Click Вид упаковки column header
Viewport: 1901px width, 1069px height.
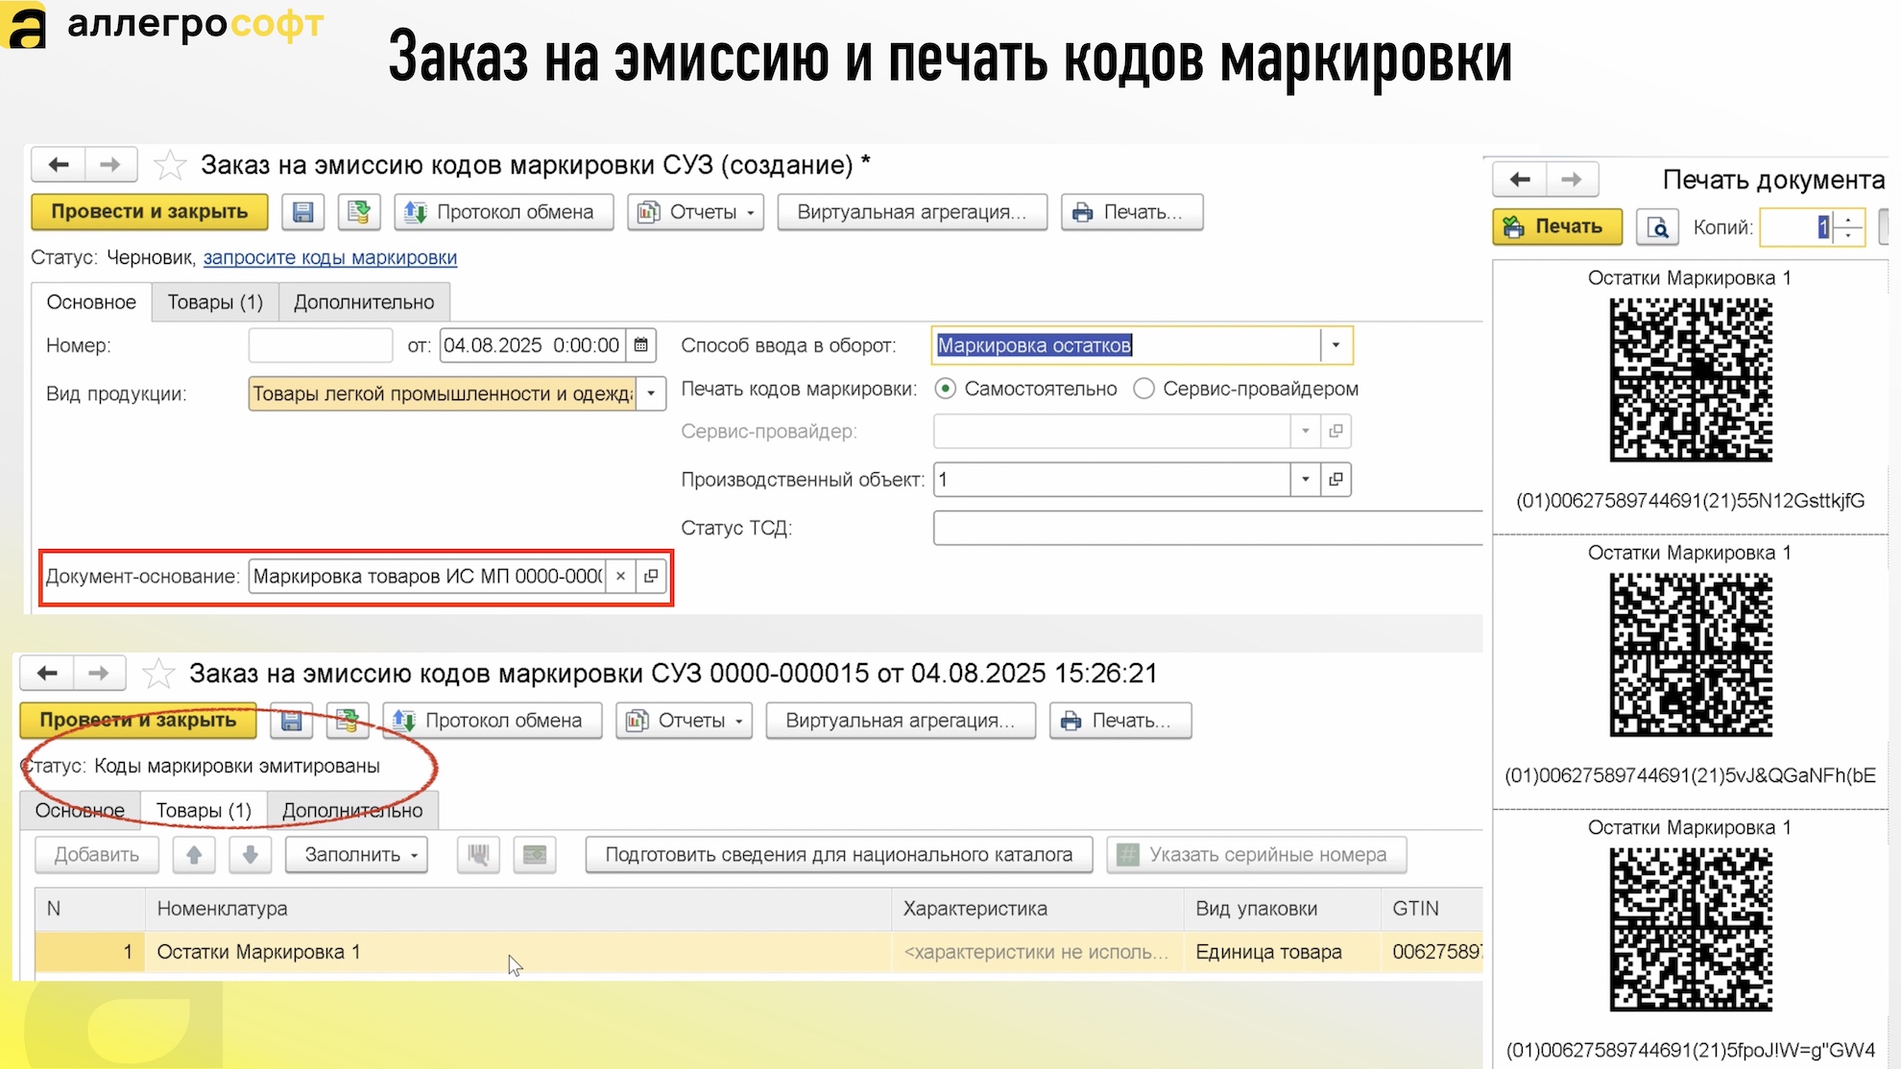coord(1282,909)
